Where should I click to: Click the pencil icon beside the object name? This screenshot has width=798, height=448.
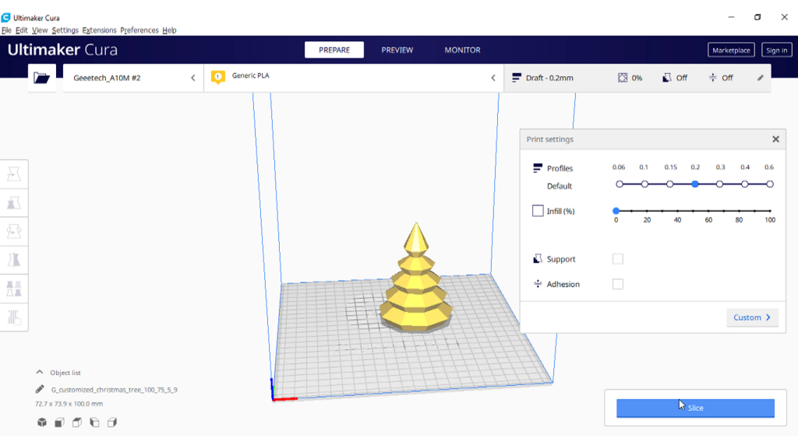[40, 390]
